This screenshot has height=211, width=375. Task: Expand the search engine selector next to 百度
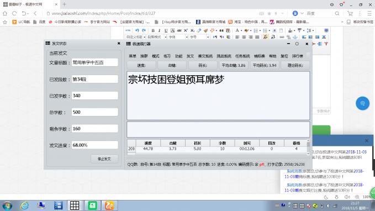point(302,13)
